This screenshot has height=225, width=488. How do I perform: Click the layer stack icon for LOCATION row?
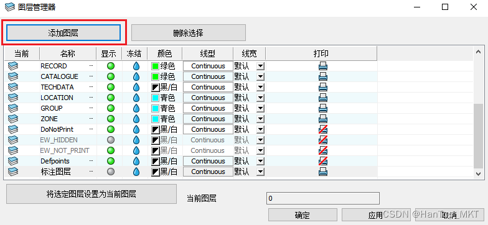coord(13,98)
